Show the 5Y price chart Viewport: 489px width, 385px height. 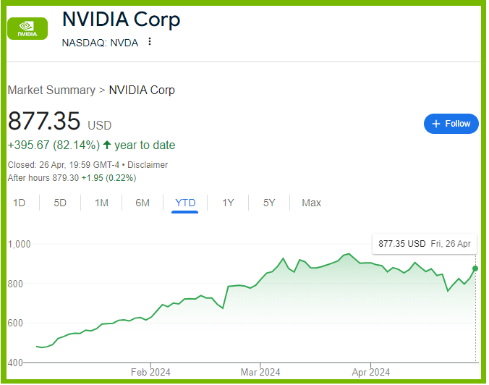point(269,203)
